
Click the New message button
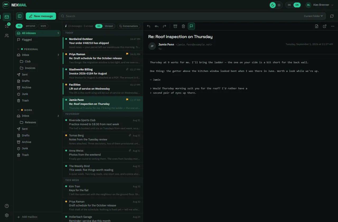(x=41, y=16)
